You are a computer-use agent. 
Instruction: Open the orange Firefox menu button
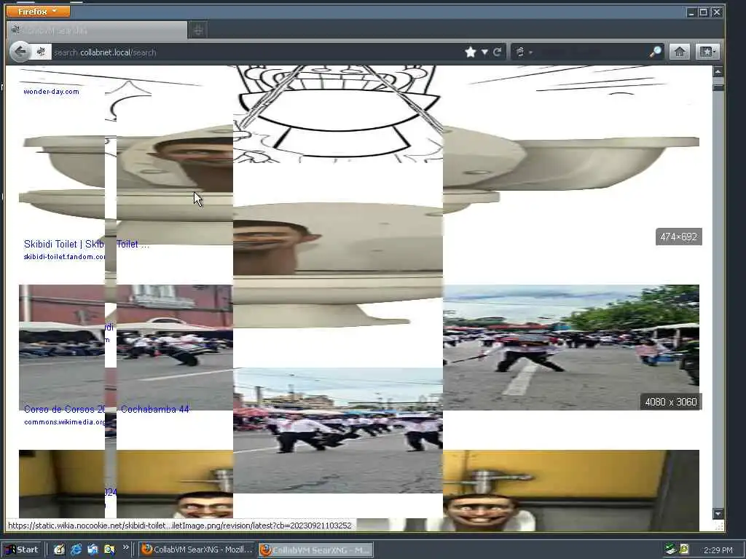pyautogui.click(x=38, y=11)
